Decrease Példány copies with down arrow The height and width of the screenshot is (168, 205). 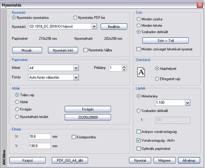pos(124,70)
